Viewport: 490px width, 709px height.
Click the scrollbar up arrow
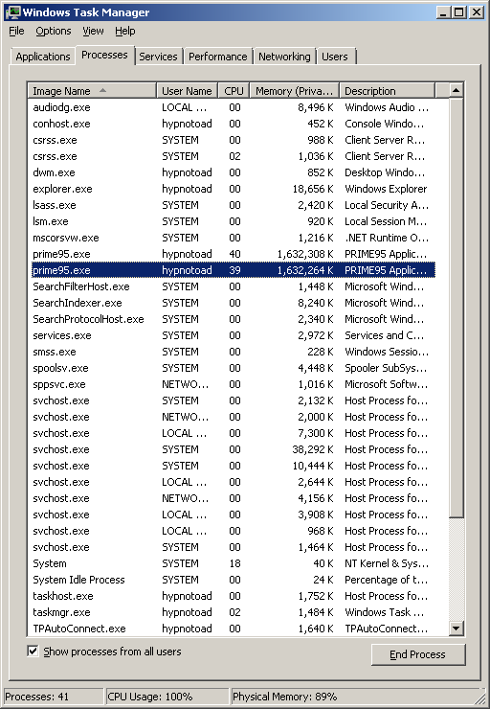[x=457, y=90]
